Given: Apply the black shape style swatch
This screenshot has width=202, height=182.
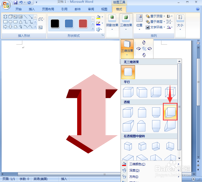Looking at the screenshot, I should pos(55,24).
